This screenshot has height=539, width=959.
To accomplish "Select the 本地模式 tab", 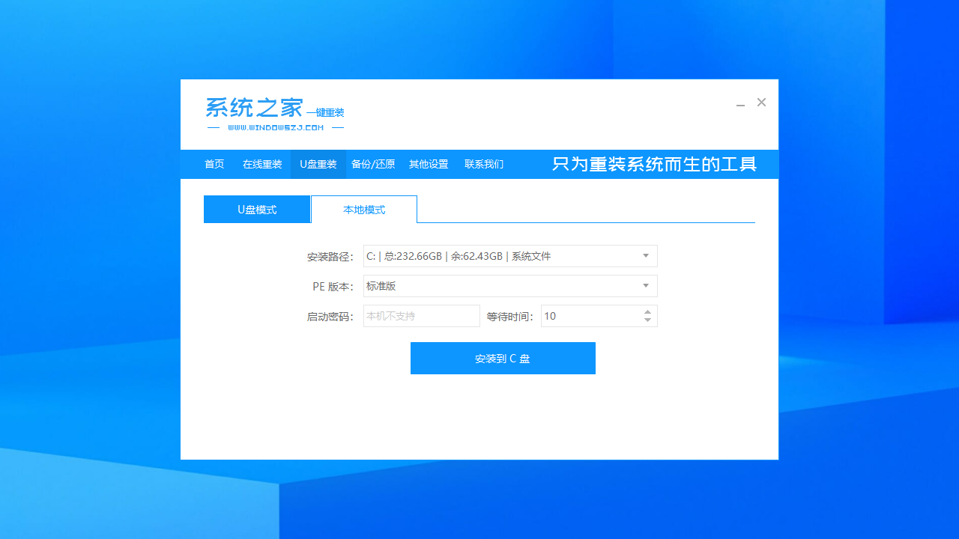I will [364, 209].
